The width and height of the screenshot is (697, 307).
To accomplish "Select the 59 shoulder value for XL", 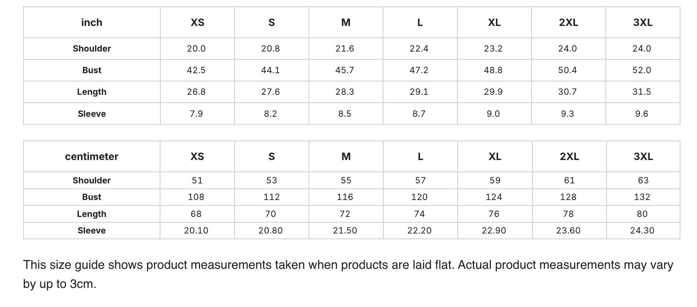I will 495,181.
